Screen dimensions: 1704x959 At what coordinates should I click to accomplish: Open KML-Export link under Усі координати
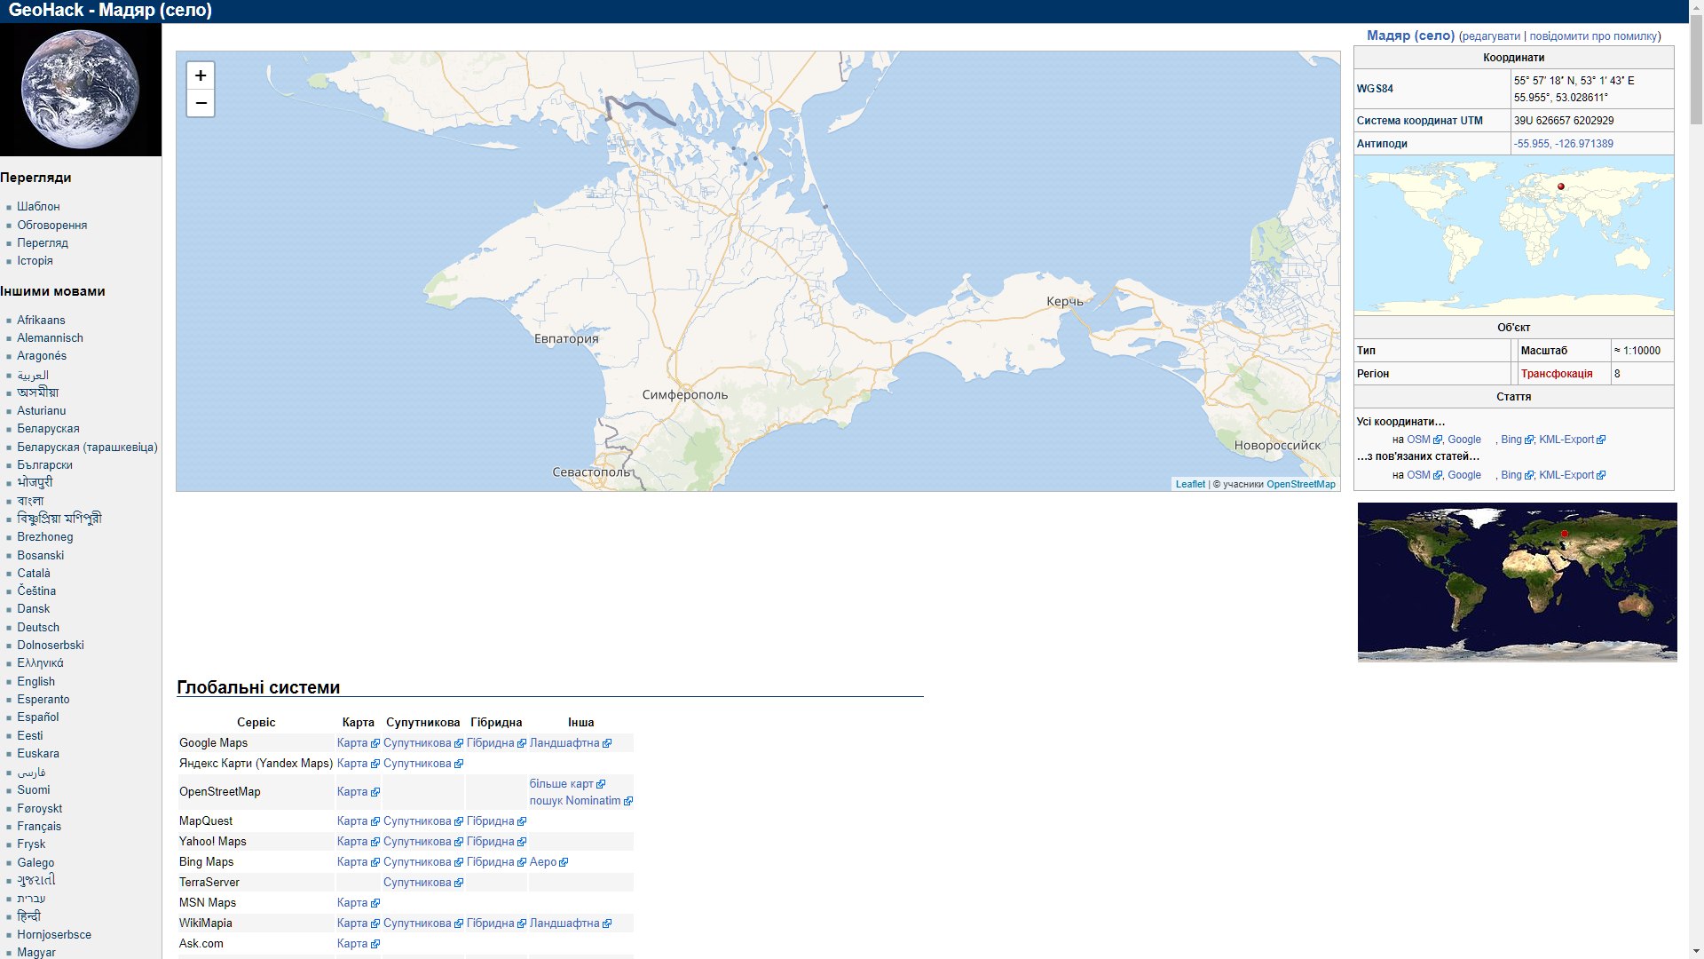[1566, 440]
